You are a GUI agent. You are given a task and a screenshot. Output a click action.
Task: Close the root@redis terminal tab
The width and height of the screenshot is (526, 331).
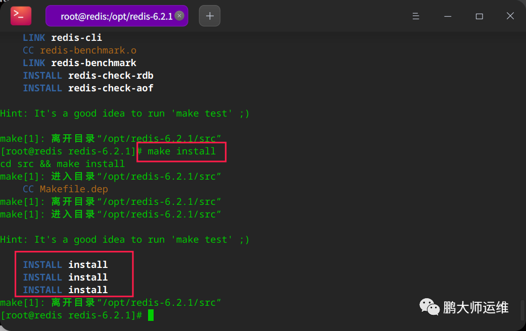179,16
